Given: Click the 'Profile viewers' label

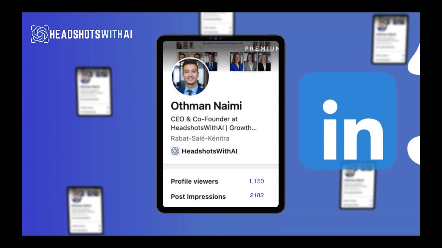Looking at the screenshot, I should [x=194, y=182].
